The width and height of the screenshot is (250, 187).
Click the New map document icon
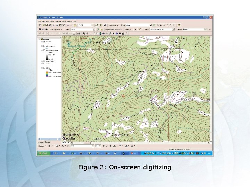pyautogui.click(x=40, y=25)
